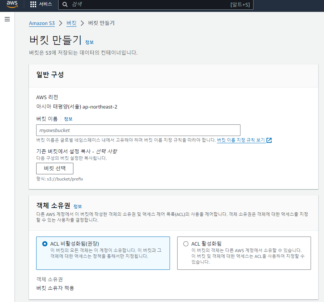Click the search magnifier icon
Screen dimensions: 324x302
pos(65,5)
